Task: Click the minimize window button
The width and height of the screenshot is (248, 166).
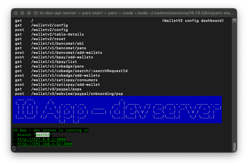Action: [22, 13]
